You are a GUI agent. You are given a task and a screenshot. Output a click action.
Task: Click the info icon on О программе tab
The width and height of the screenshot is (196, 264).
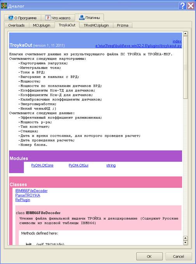click(x=10, y=17)
